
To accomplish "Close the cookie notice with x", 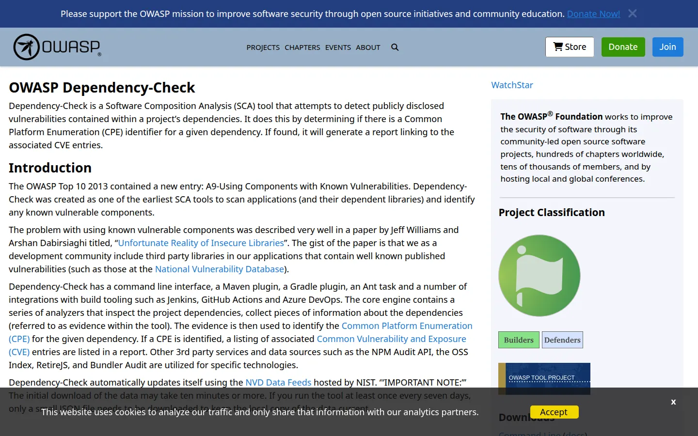I will tap(673, 402).
